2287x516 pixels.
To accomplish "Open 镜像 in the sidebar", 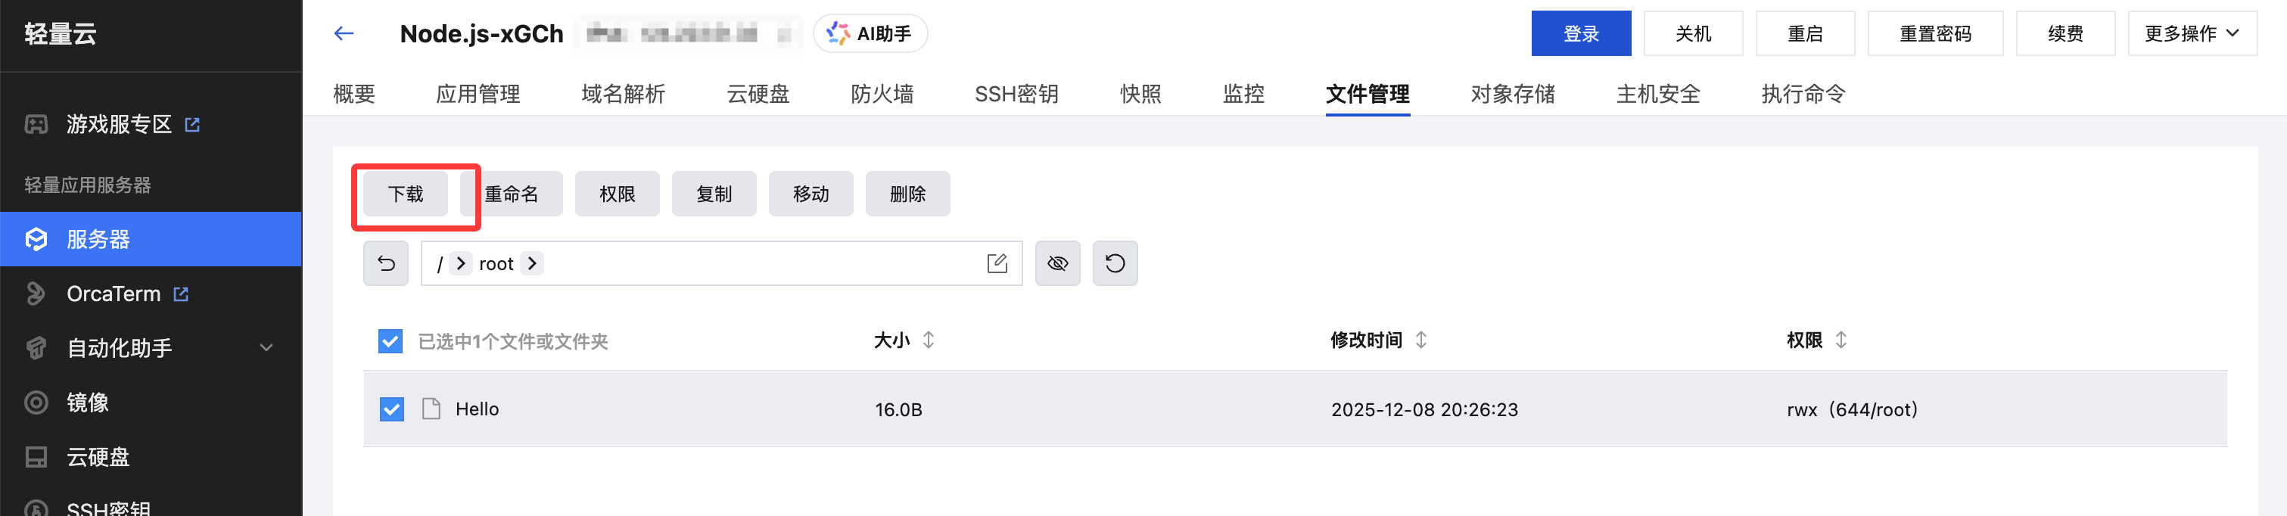I will tap(87, 403).
